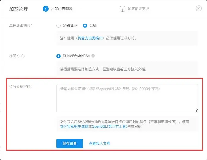
Task: Click the 加签管理 dialog title
Action: 19,9
